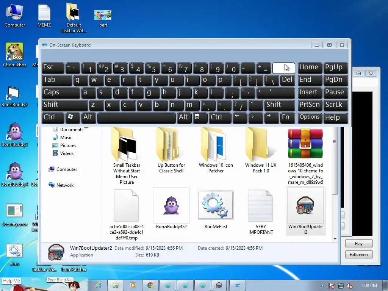Open the Computer desktop icon
This screenshot has width=388, height=291.
pos(15,16)
